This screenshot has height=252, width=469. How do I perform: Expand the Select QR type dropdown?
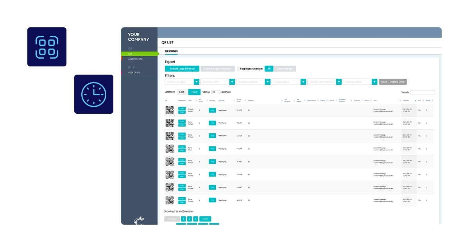182,82
